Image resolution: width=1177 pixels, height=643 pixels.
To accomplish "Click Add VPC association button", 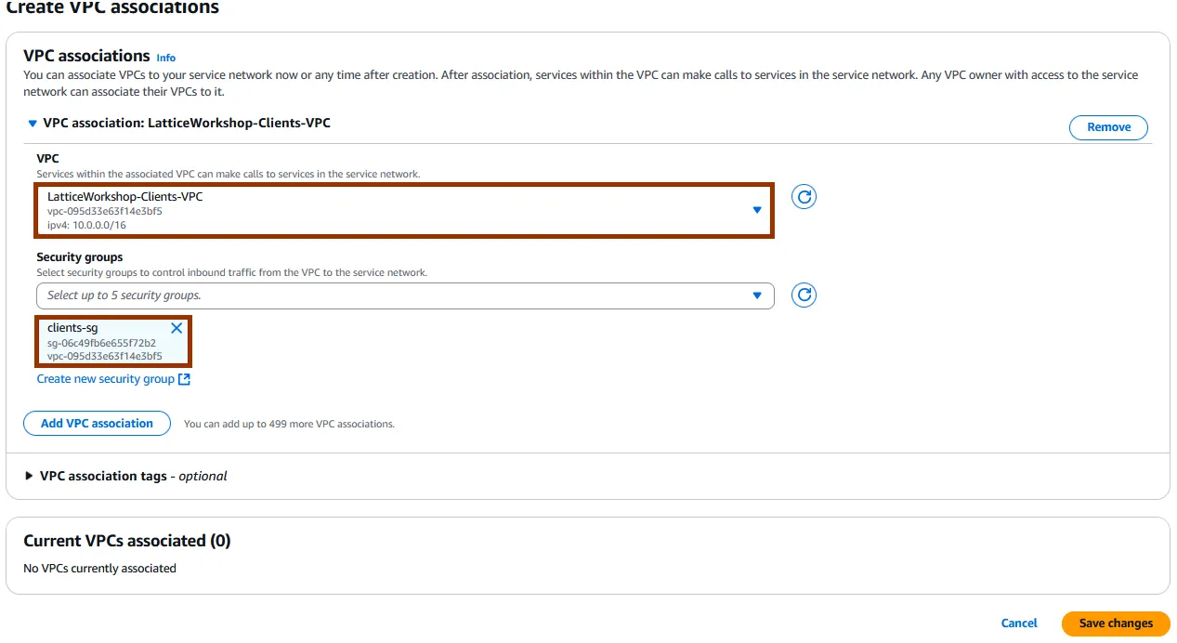I will tap(97, 424).
